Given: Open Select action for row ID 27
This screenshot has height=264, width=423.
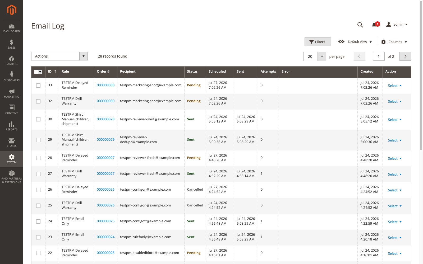Looking at the screenshot, I should click(x=395, y=174).
